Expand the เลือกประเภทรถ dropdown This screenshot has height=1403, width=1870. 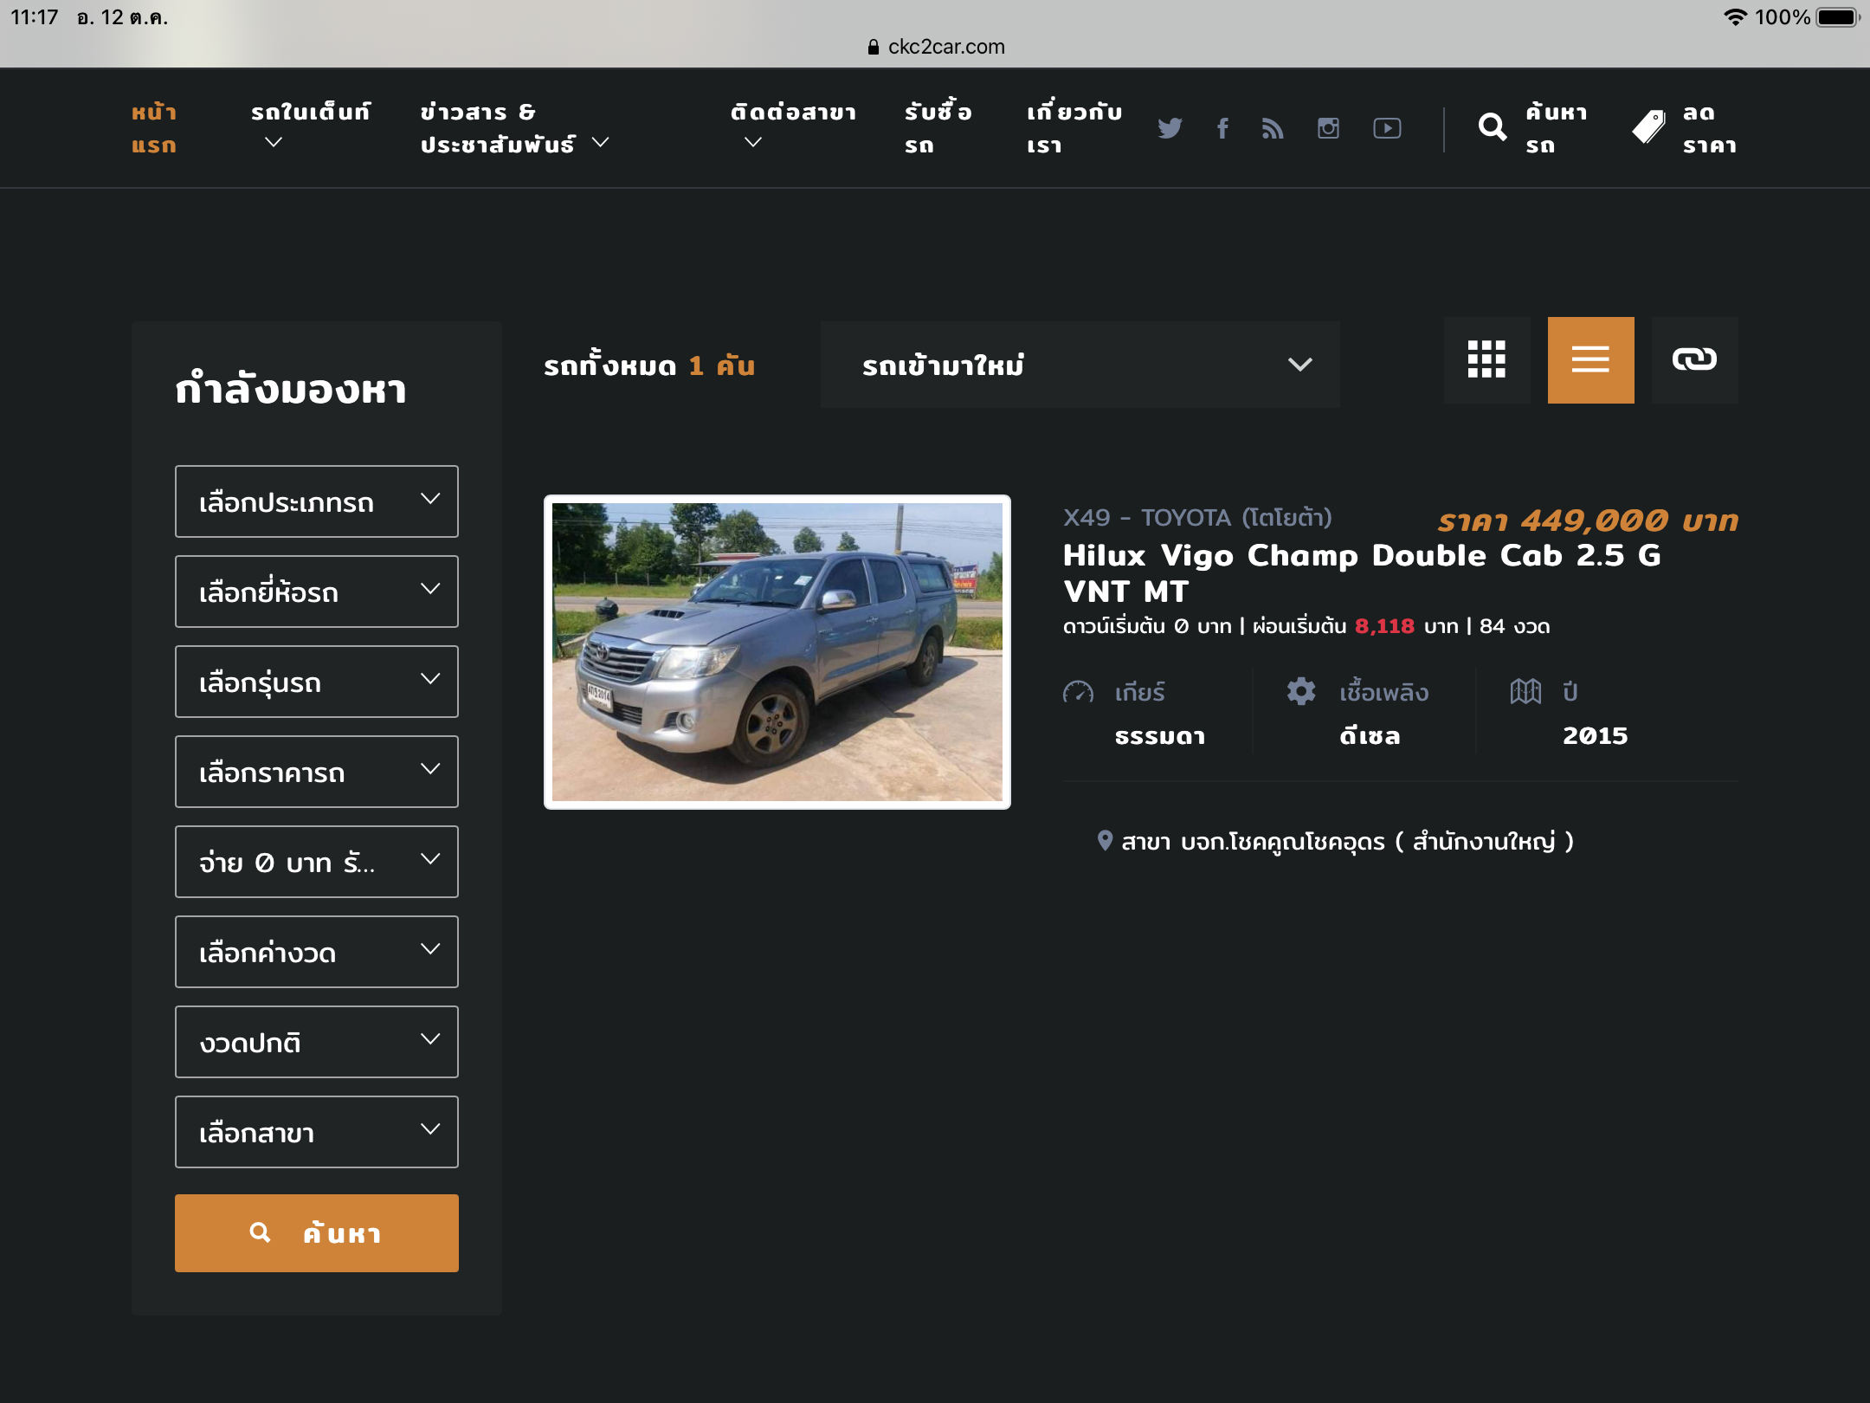316,501
